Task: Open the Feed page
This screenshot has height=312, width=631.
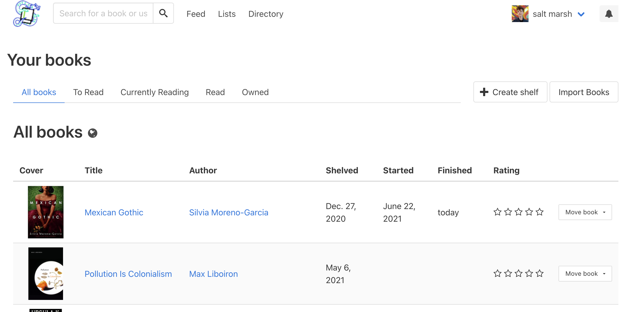Action: click(196, 14)
